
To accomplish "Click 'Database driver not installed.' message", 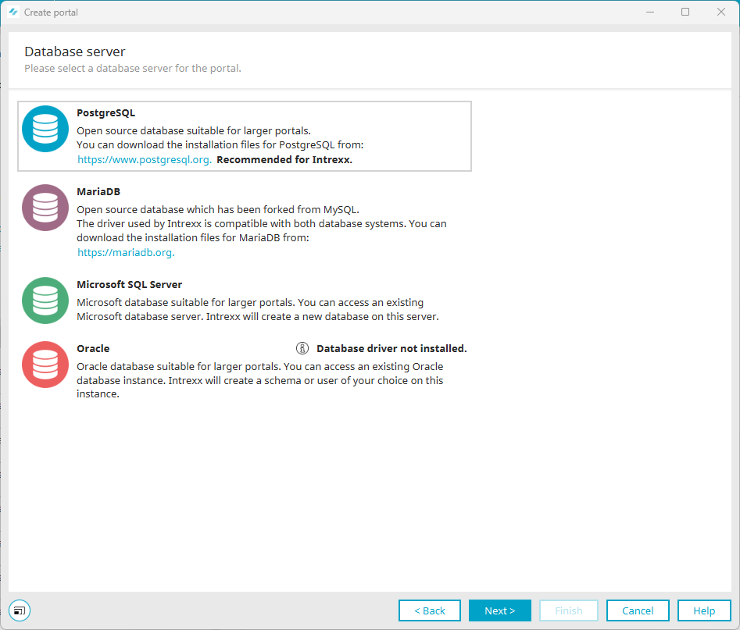I will tap(391, 348).
